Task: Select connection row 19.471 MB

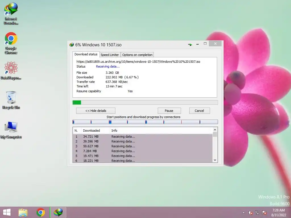Action: pos(143,156)
